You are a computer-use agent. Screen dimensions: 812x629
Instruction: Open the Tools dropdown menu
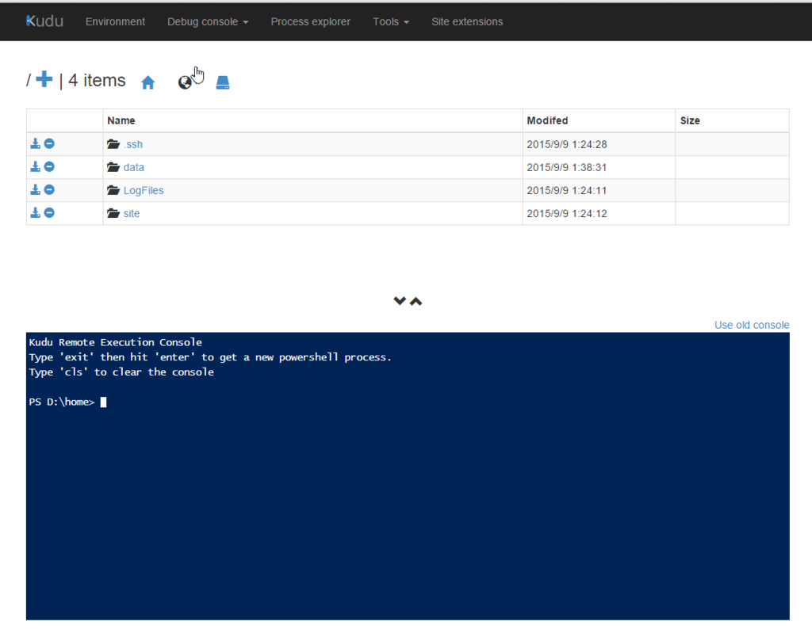390,21
